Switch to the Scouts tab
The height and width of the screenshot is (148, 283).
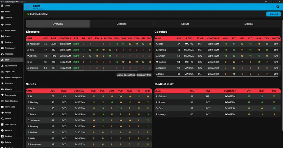click(x=185, y=24)
